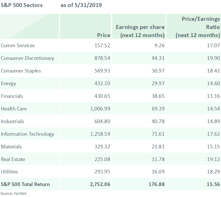Pick Financials P/E ratio 11.16
The width and height of the screenshot is (221, 197).
[213, 96]
